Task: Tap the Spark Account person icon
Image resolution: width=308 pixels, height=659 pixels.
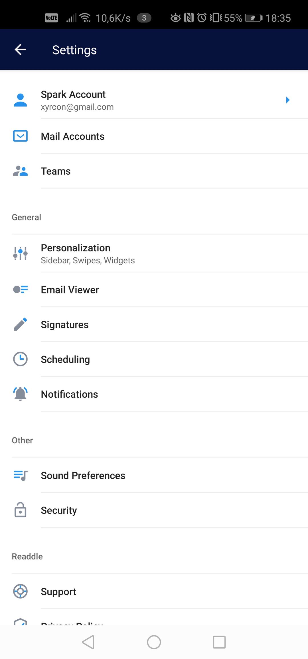Action: click(20, 100)
